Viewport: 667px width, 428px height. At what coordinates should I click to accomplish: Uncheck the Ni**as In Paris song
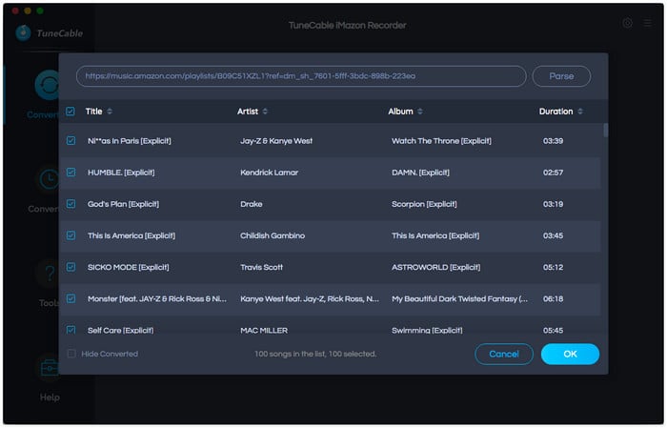tap(71, 140)
